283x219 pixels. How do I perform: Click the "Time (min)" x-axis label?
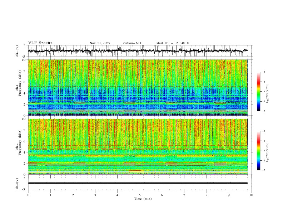[x=143, y=199]
